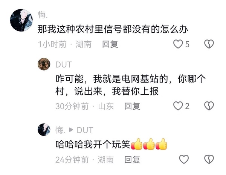Tap 回复 under DUT's 山东 comment
Screen dimensions: 226x175
coord(132,106)
